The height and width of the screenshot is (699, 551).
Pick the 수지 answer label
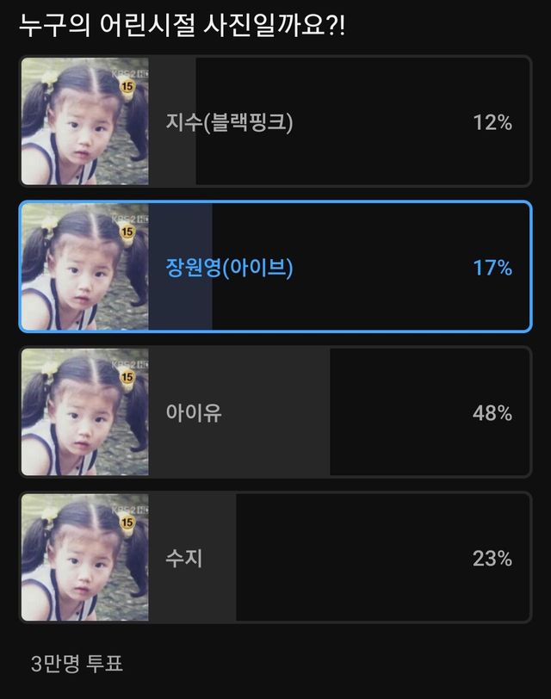click(x=183, y=559)
